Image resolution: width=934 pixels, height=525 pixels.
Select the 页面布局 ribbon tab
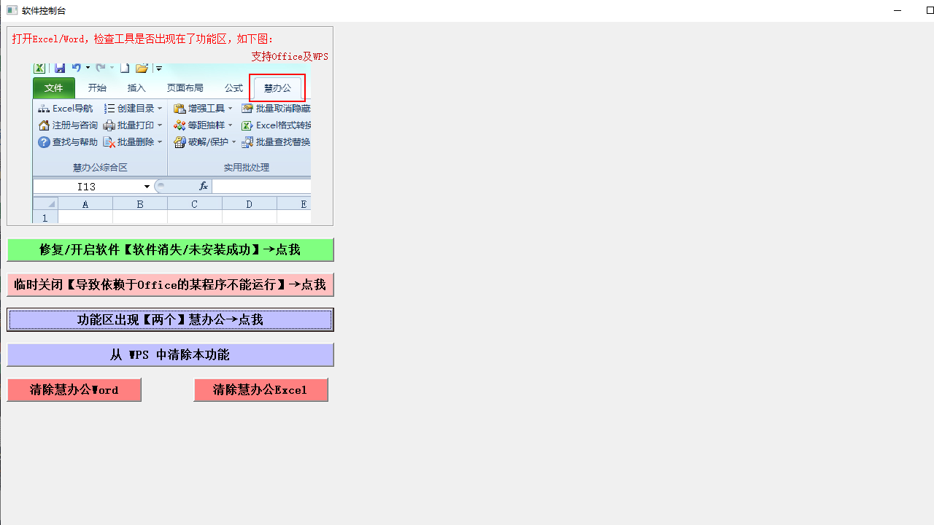pos(185,87)
